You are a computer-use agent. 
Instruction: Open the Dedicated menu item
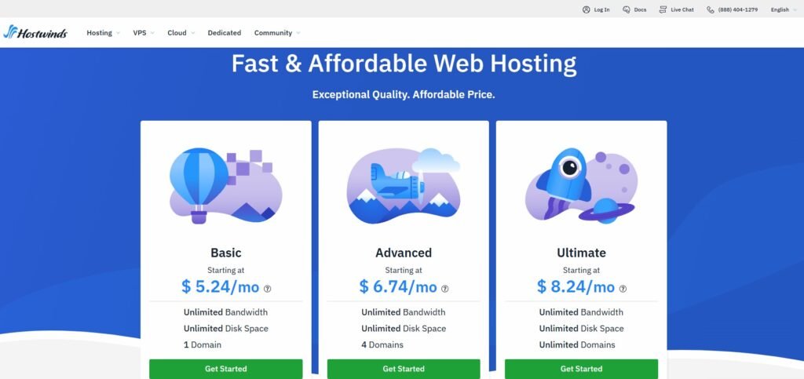pyautogui.click(x=224, y=33)
